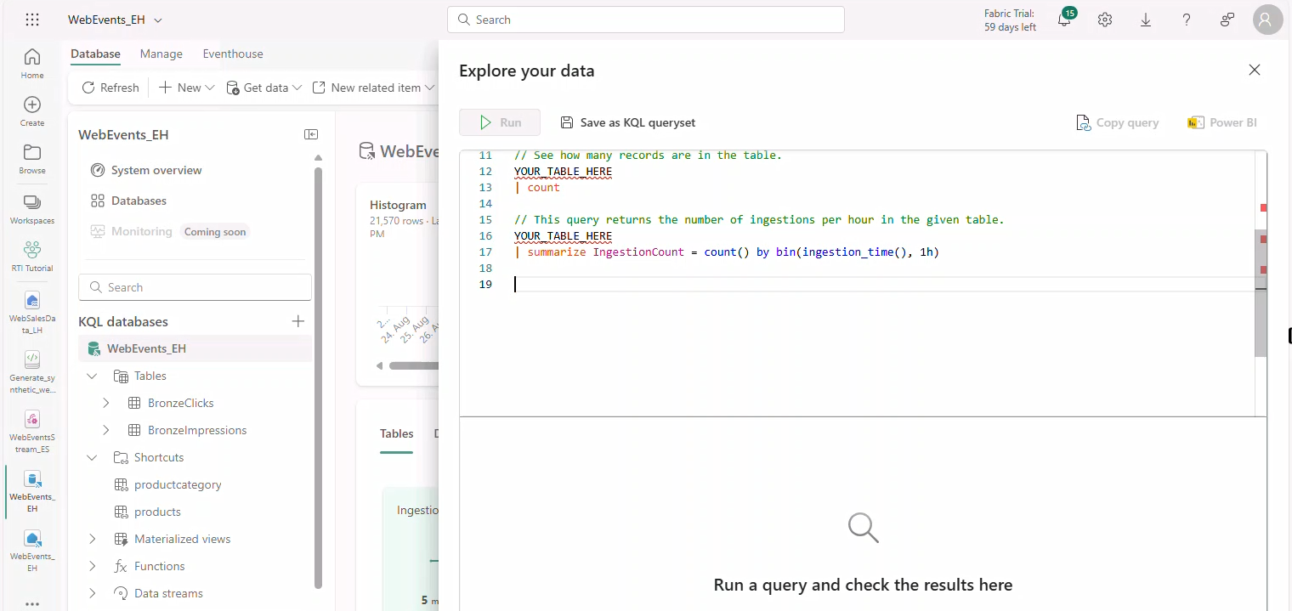The width and height of the screenshot is (1292, 611).
Task: Collapse the Shortcuts tree section
Action: [x=92, y=457]
